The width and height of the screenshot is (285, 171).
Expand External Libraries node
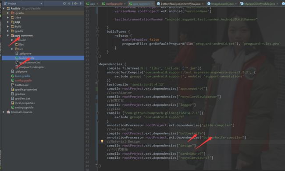[4, 112]
